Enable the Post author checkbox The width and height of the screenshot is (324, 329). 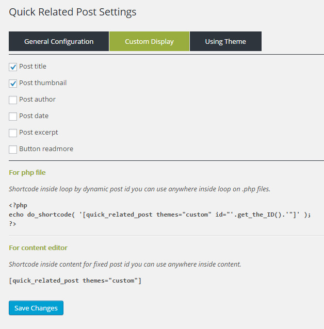coord(13,100)
